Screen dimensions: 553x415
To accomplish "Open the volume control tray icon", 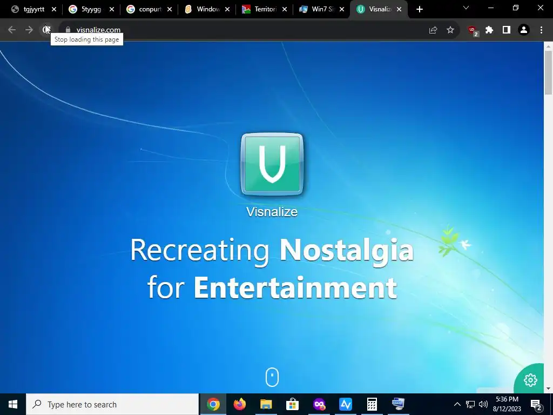I will coord(483,404).
